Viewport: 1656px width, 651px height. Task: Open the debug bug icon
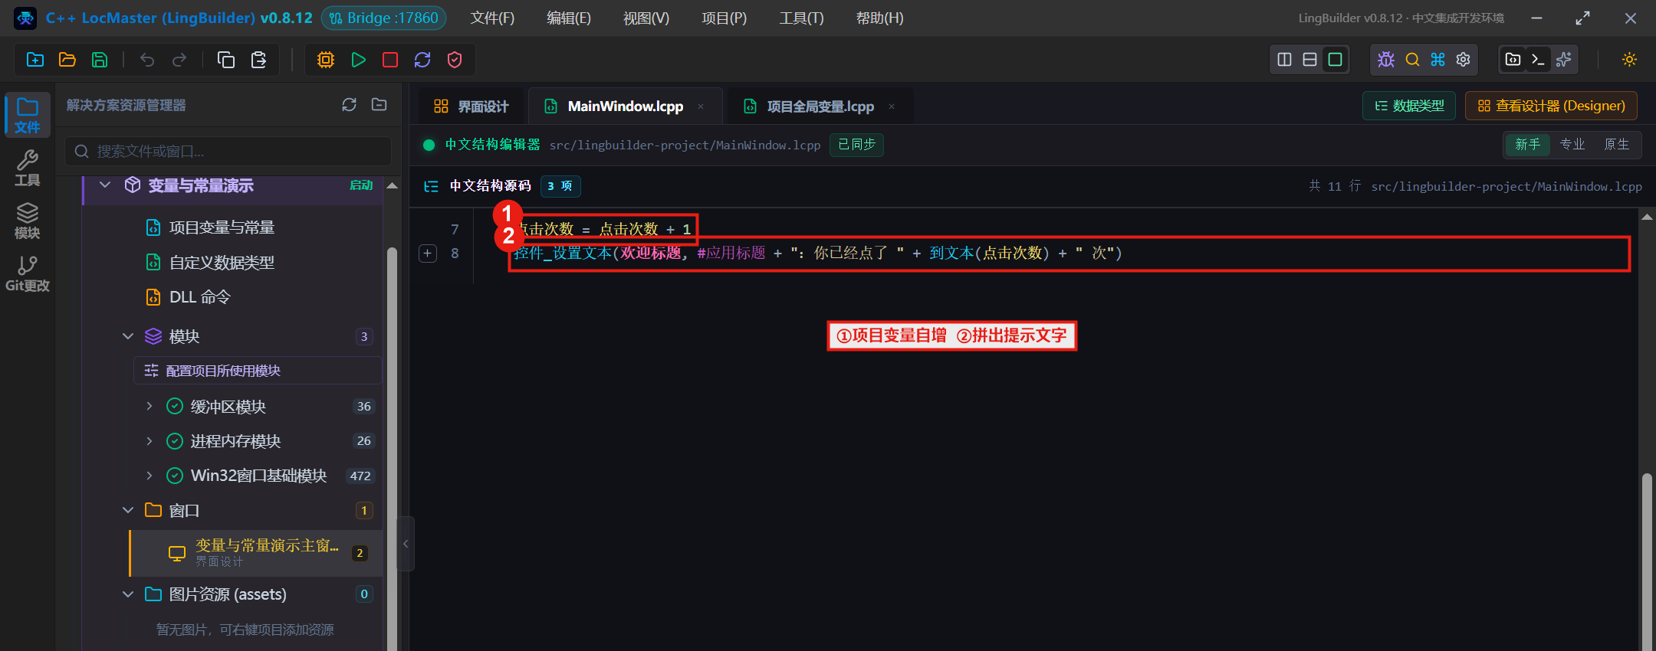(1386, 60)
